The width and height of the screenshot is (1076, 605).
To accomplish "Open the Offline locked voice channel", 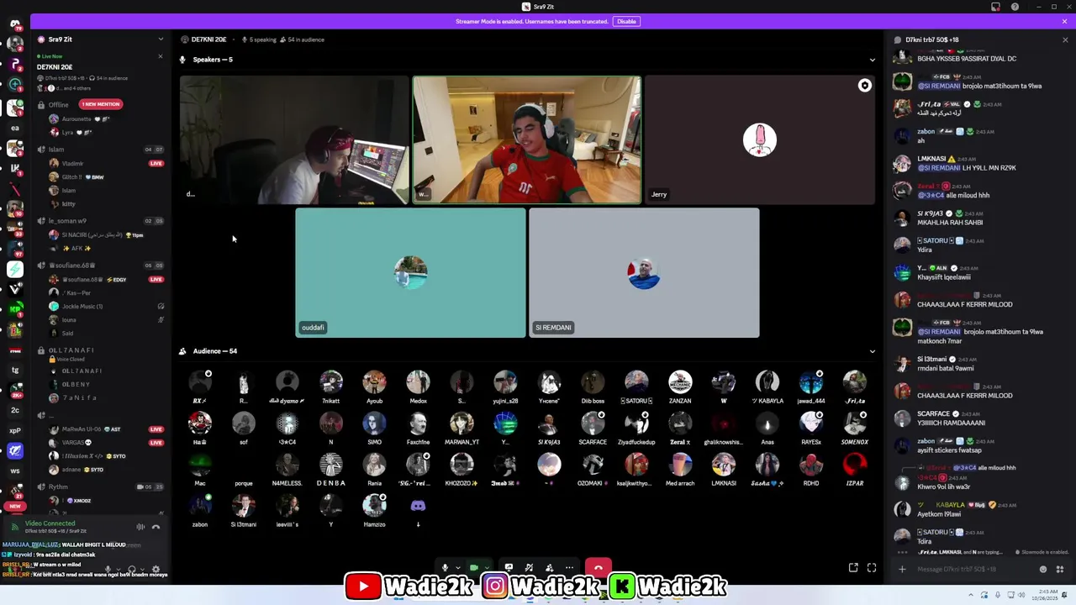I will pos(57,105).
